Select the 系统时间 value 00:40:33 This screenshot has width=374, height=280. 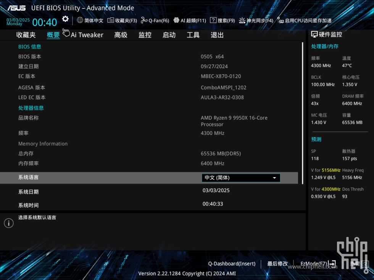point(213,204)
